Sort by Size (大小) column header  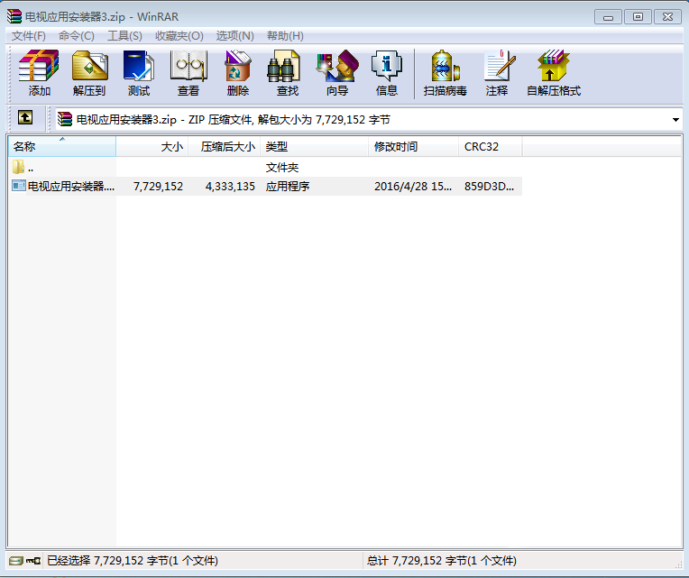click(x=152, y=147)
